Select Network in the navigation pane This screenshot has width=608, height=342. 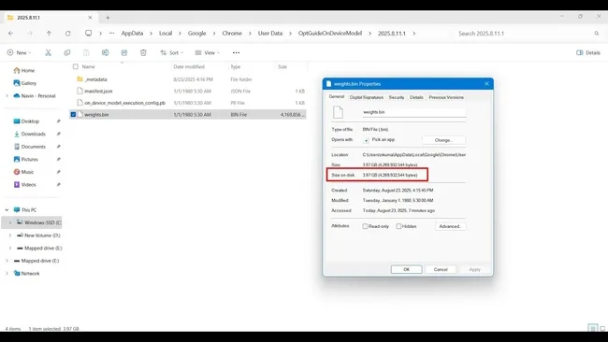coord(26,274)
